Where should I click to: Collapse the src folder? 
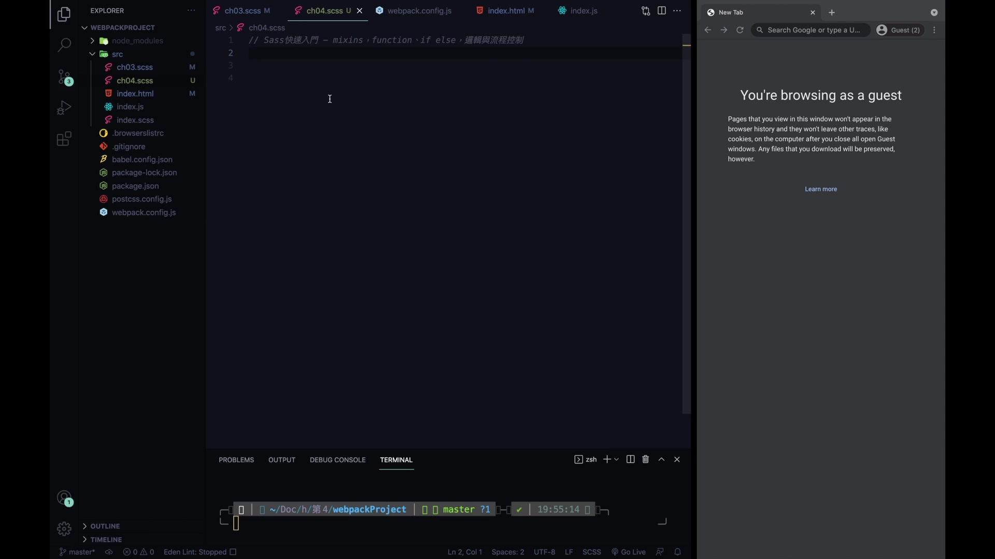tap(92, 54)
